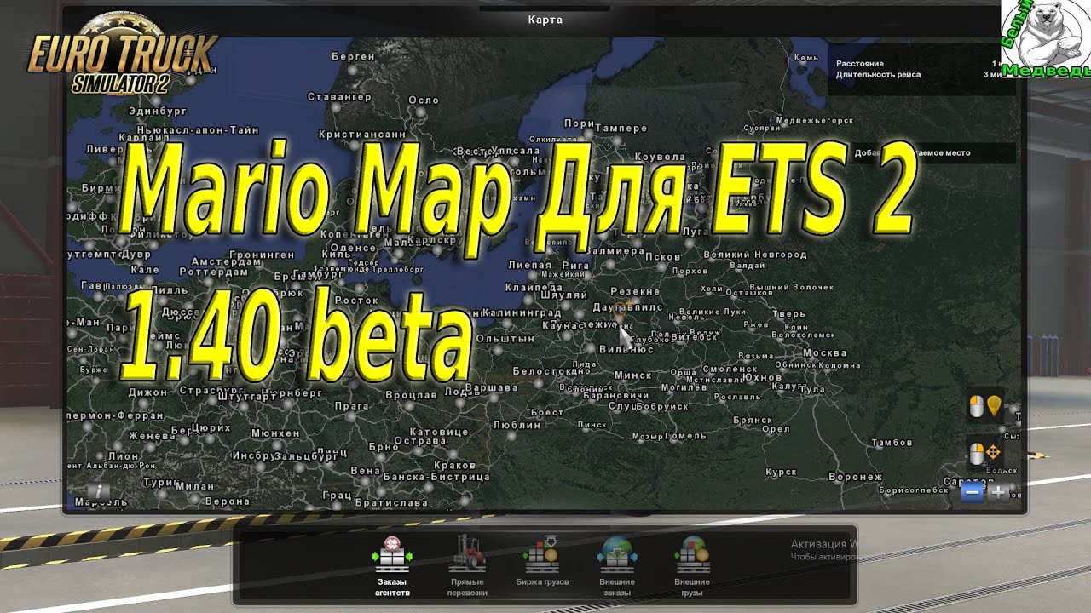
Task: Select the city Милан on the map
Action: pyautogui.click(x=193, y=486)
